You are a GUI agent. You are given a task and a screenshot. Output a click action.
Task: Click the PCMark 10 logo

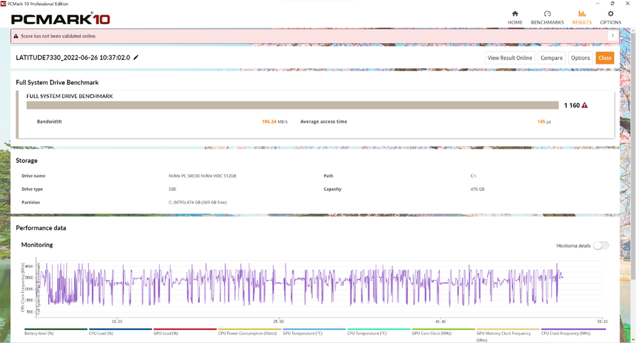(61, 19)
